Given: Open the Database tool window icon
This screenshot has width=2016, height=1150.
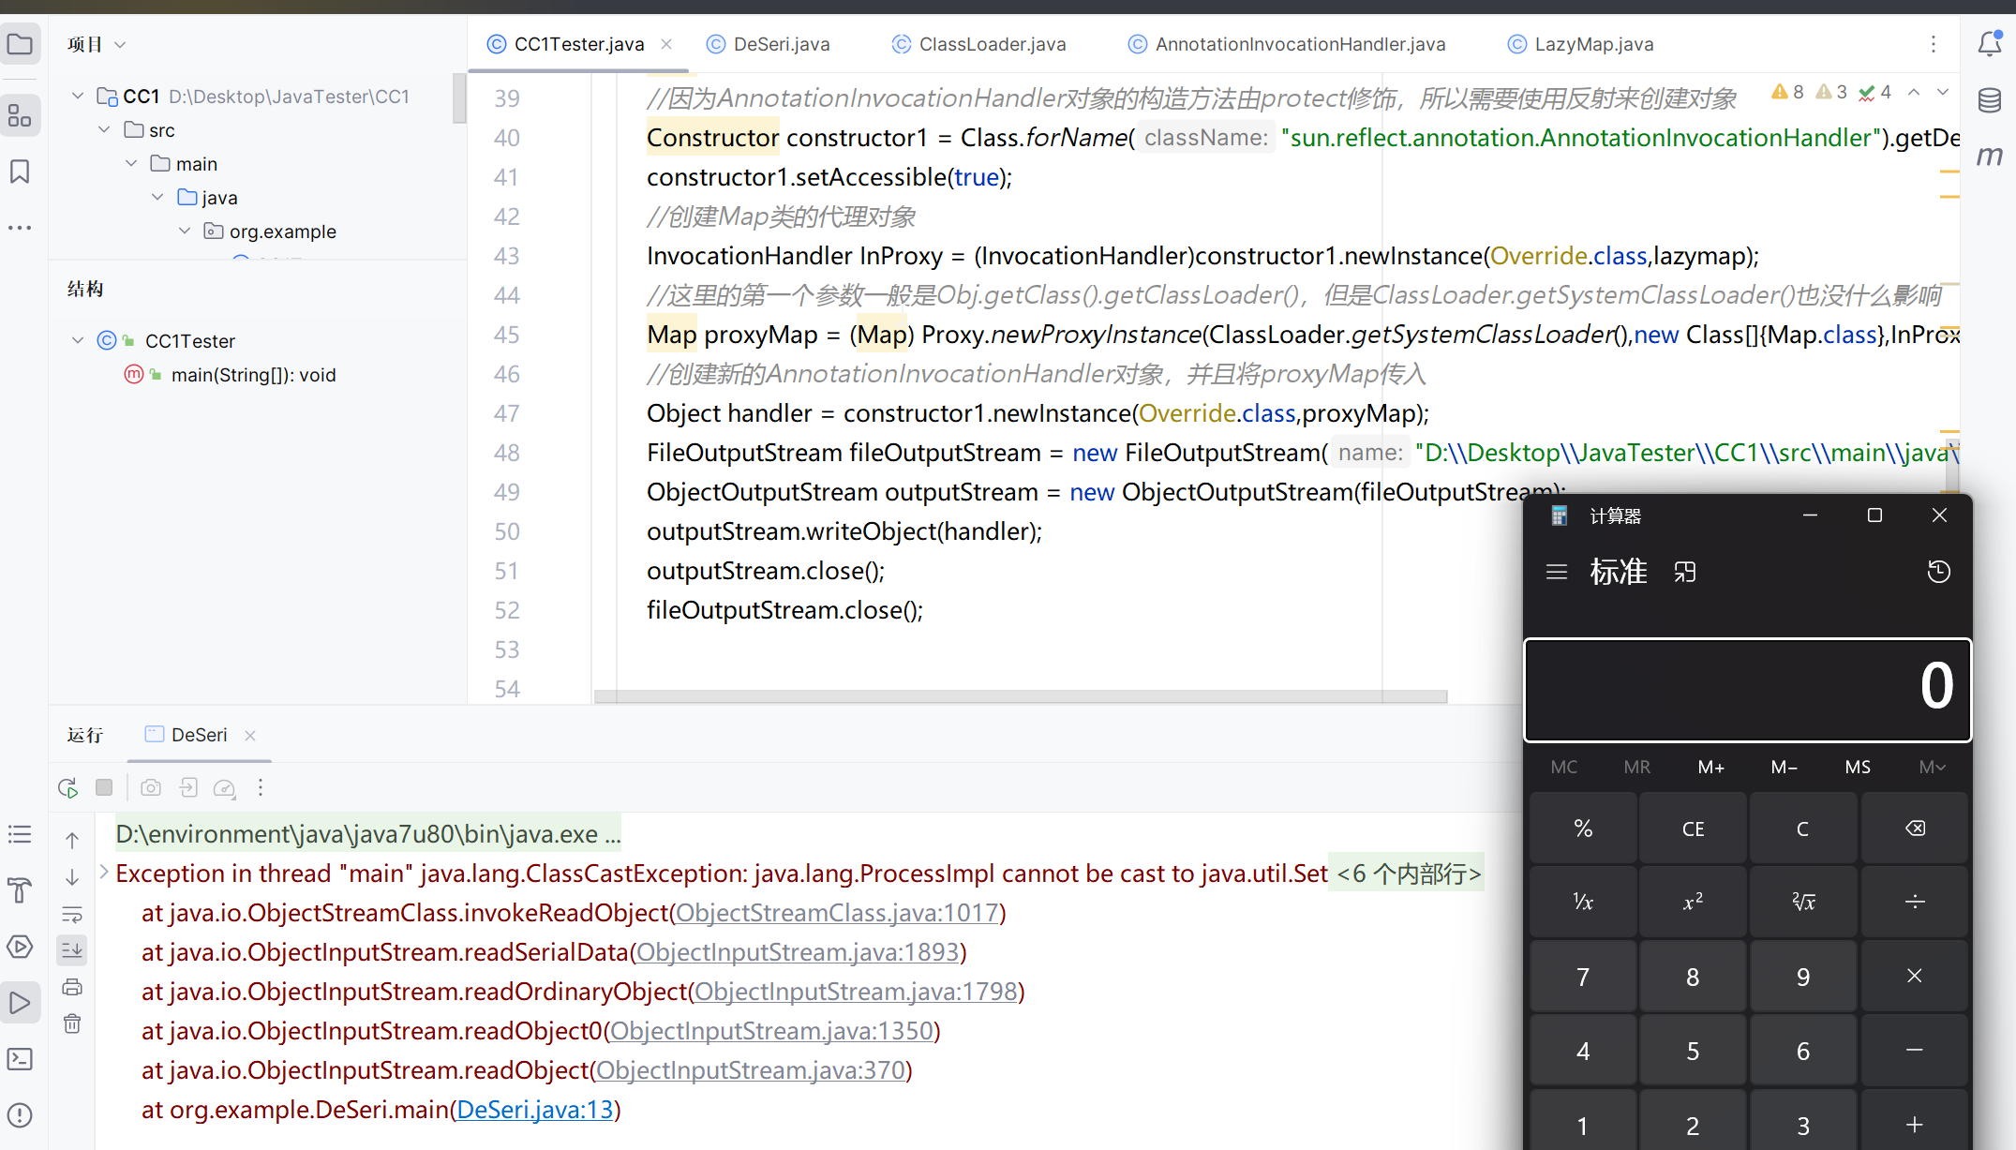Looking at the screenshot, I should (1989, 100).
